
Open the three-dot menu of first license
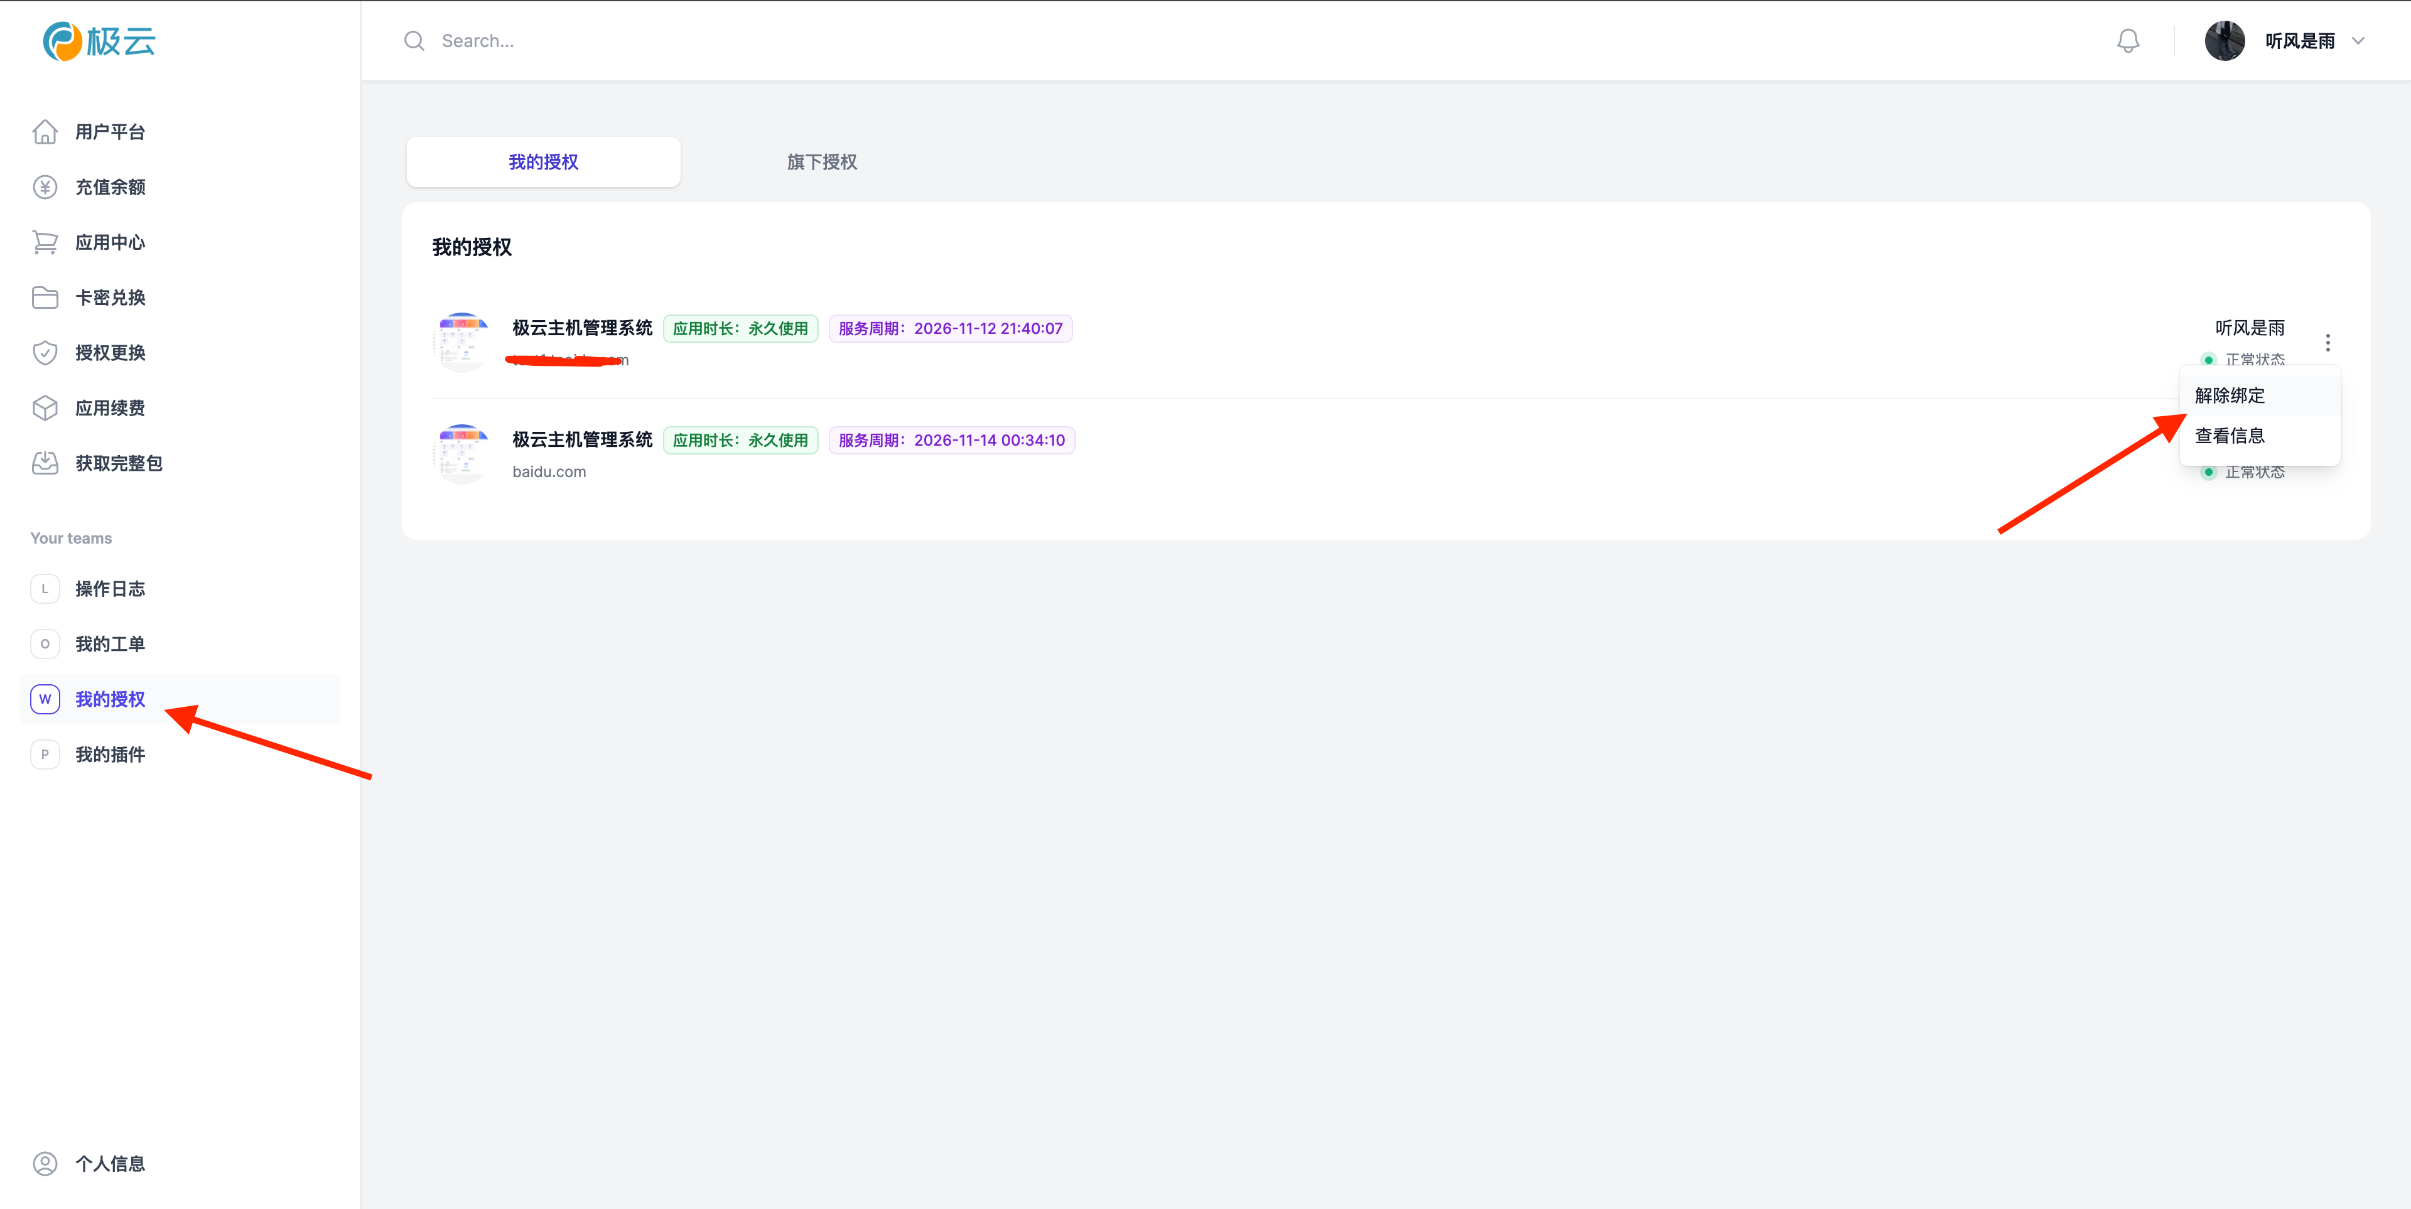2327,343
